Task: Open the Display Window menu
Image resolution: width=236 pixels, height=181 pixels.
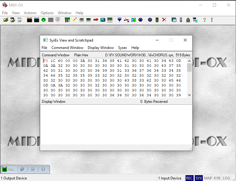Action: point(101,48)
